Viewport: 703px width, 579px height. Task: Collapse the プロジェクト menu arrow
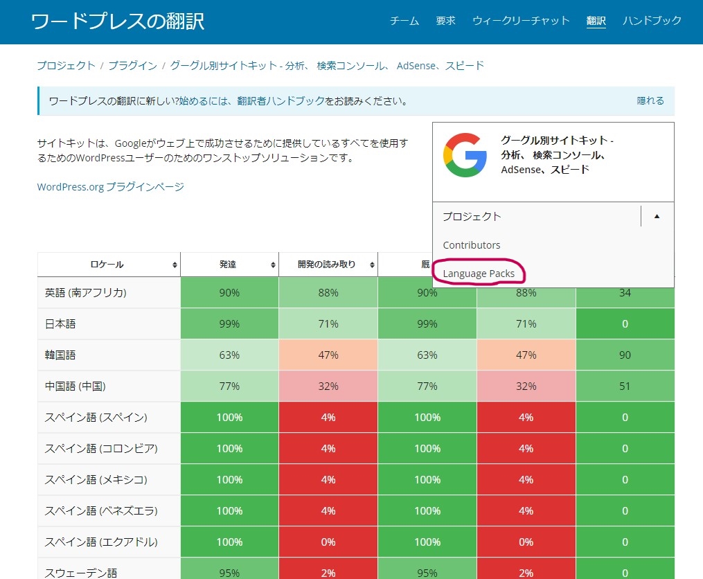(x=657, y=216)
